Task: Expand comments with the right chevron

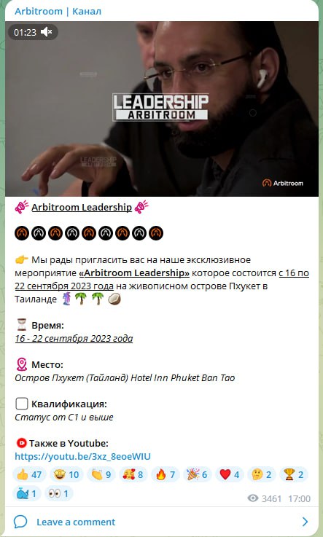Action: pyautogui.click(x=305, y=522)
